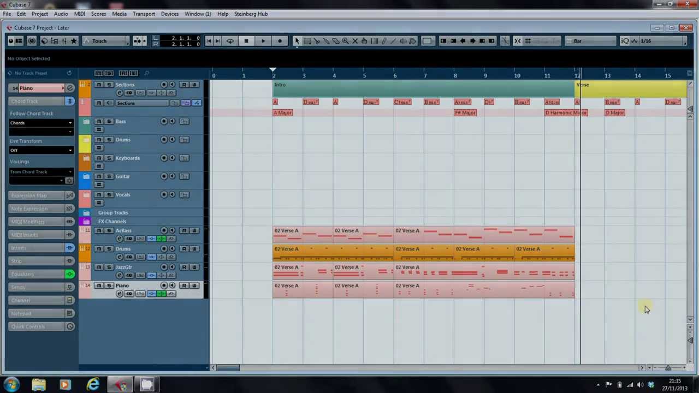This screenshot has height=393, width=699.
Task: Select the Range Selection tool
Action: pos(307,41)
